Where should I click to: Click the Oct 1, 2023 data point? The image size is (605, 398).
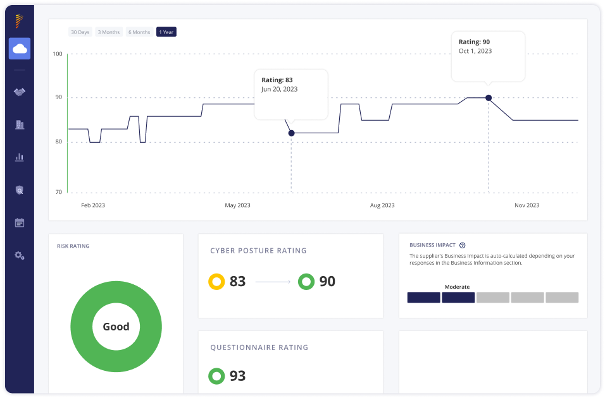(x=489, y=98)
